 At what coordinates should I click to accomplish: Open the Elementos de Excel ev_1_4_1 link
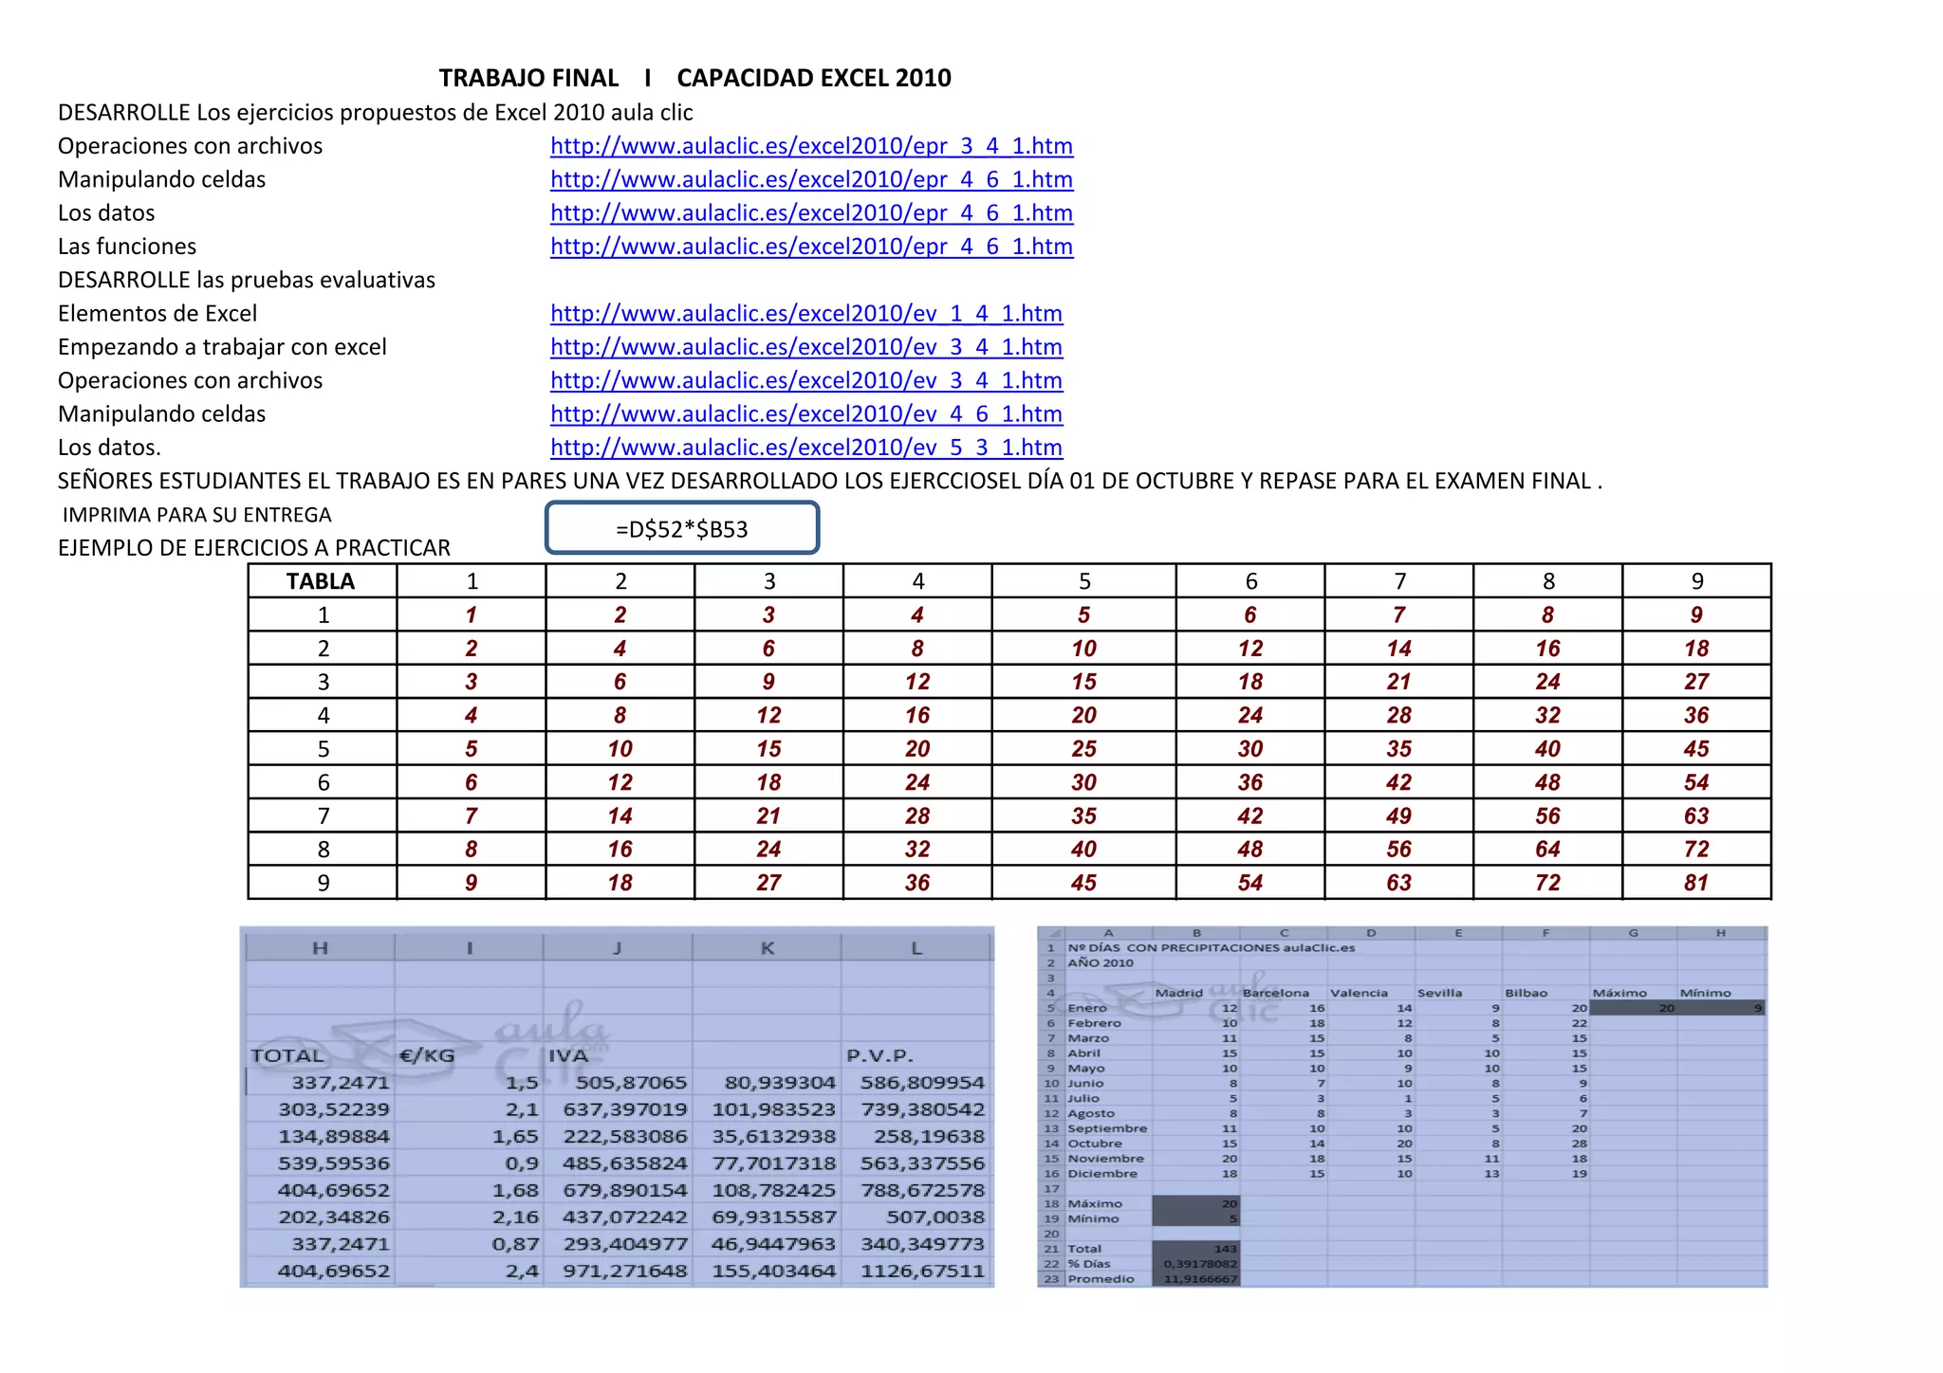805,314
